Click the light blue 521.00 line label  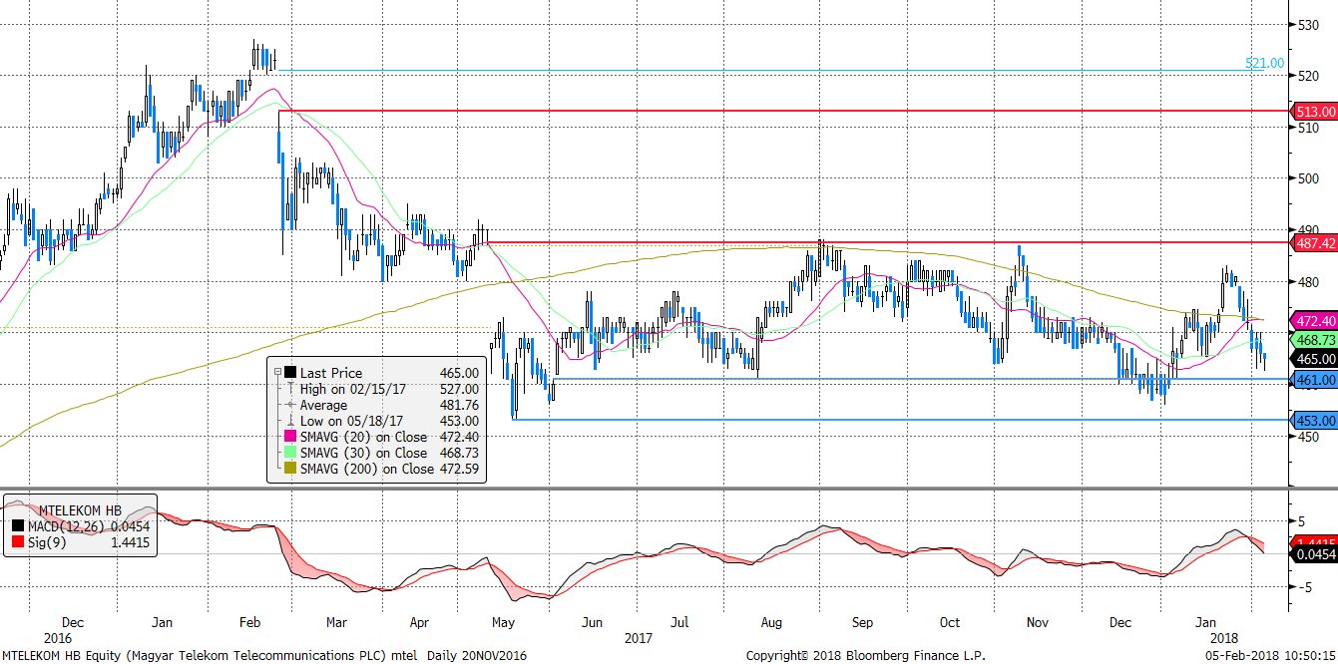pyautogui.click(x=1264, y=63)
